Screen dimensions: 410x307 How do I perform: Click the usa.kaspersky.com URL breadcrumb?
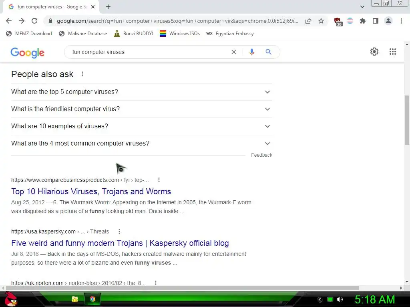60,231
